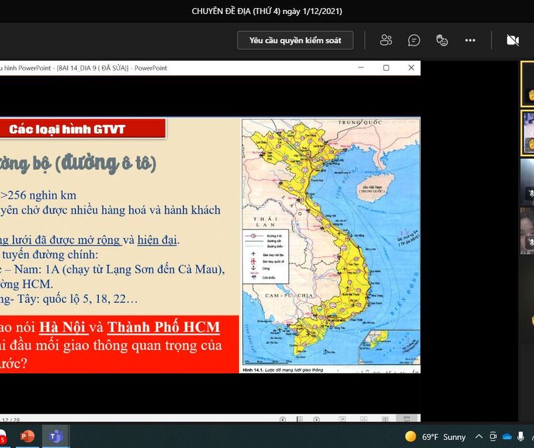Open PowerPoint from the Windows taskbar
This screenshot has width=534, height=448.
(27, 437)
